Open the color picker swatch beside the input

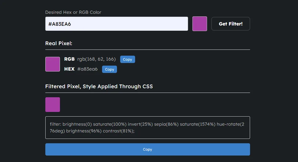[199, 24]
